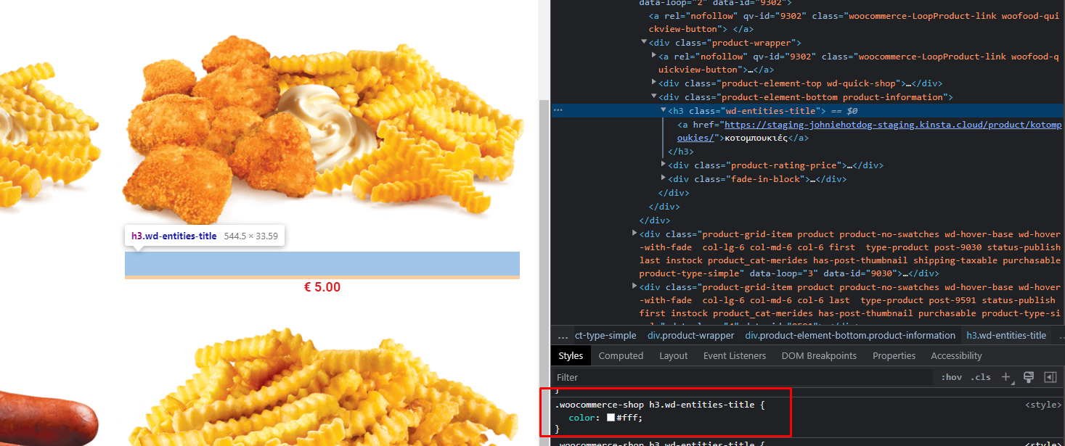Screen dimensions: 1065x446
Task: Toggle the computed styles sidebar icon
Action: click(x=1050, y=377)
